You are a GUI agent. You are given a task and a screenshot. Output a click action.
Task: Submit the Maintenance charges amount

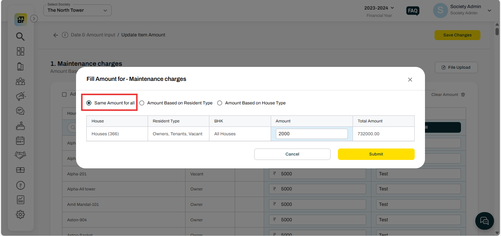[x=376, y=154]
